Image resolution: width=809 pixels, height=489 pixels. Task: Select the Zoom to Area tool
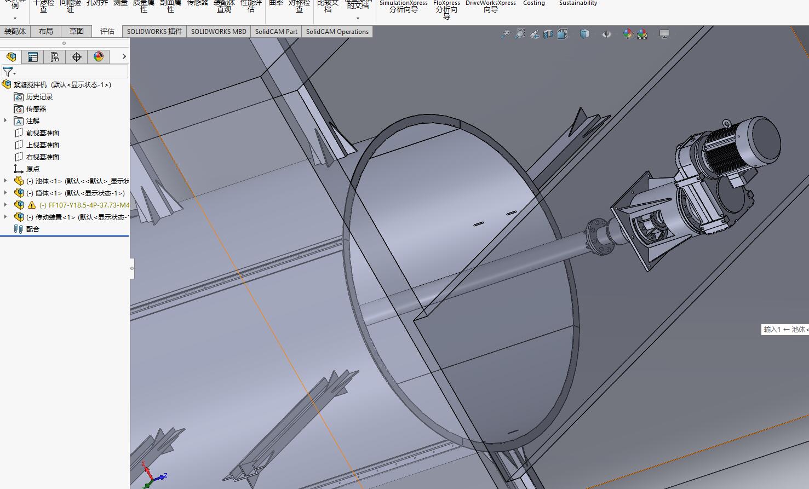click(x=520, y=34)
